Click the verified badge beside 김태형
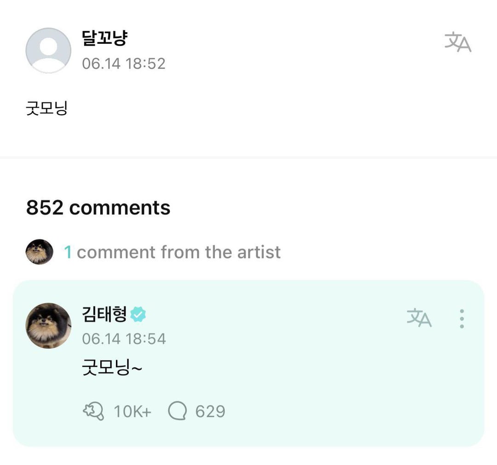 tap(138, 315)
